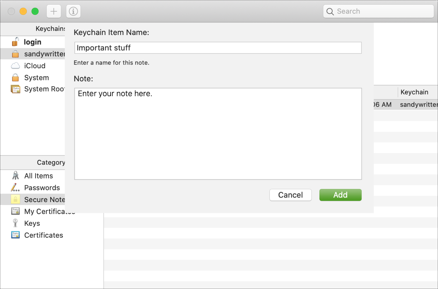Click the pencil icon beside Passwords

pyautogui.click(x=15, y=188)
